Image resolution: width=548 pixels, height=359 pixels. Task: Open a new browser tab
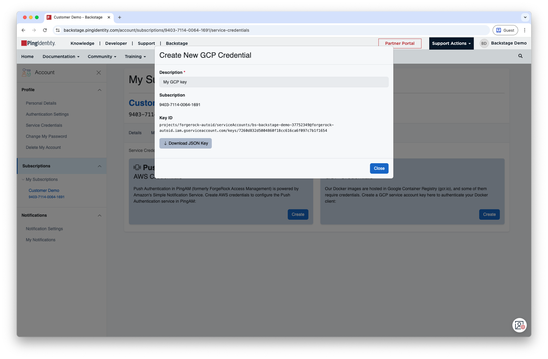(x=120, y=17)
